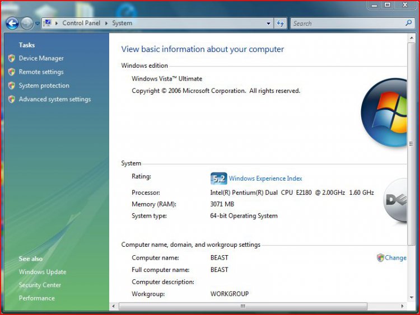Image resolution: width=420 pixels, height=315 pixels.
Task: Click the shield icon beside Advanced system settings
Action: click(12, 99)
